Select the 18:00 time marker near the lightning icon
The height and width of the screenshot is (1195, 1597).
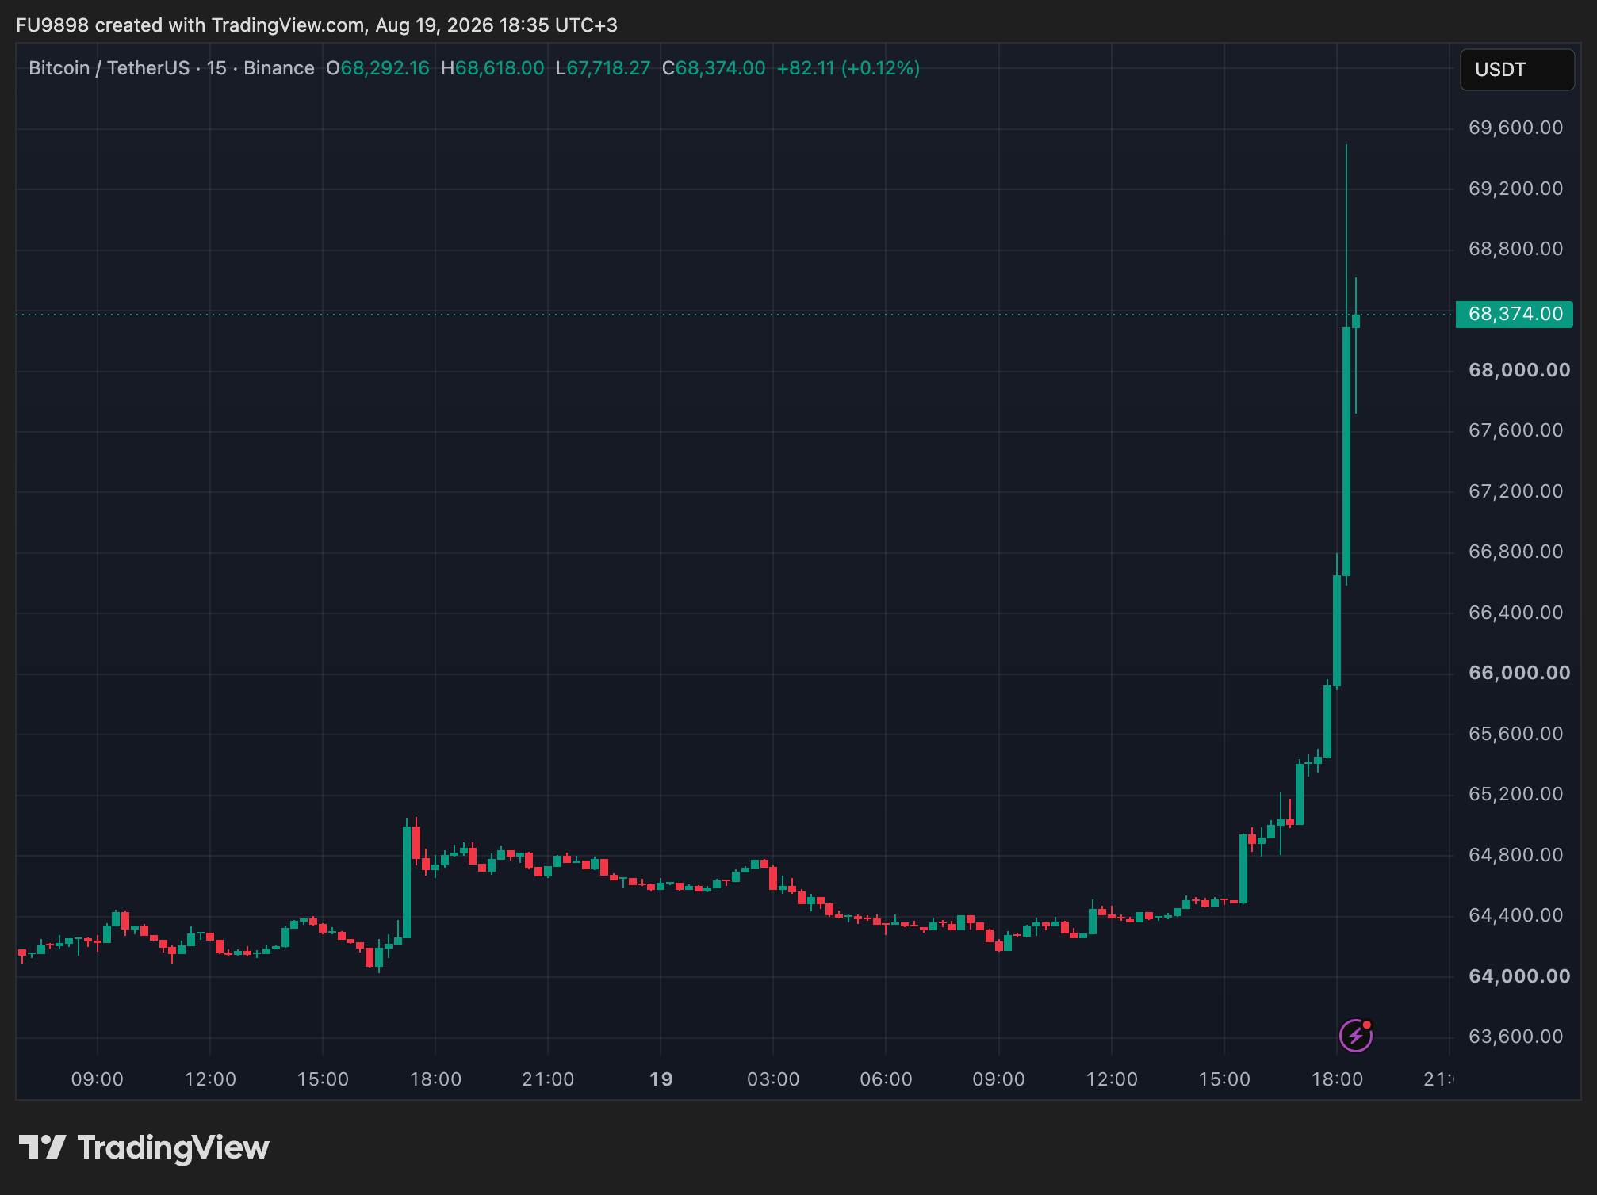[x=1336, y=1079]
